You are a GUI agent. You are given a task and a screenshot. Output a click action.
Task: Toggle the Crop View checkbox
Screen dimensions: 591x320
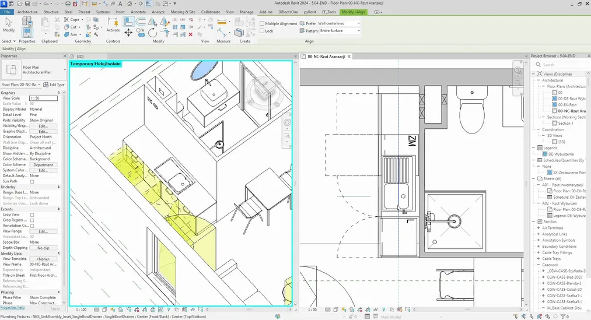(x=32, y=214)
